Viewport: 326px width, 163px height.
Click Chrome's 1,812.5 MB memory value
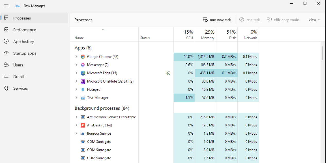(205, 56)
